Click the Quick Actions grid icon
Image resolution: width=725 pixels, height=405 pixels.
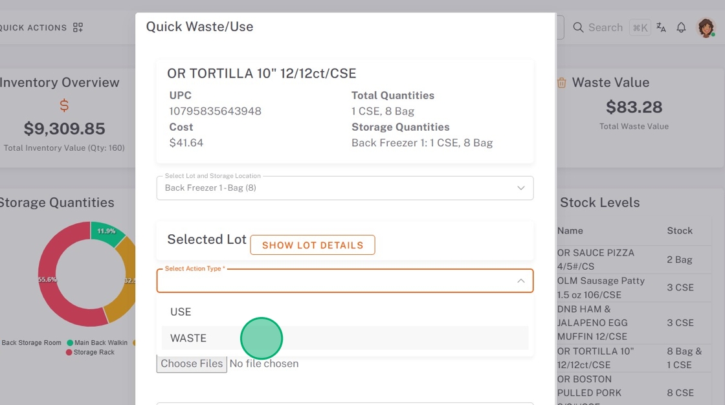coord(78,27)
